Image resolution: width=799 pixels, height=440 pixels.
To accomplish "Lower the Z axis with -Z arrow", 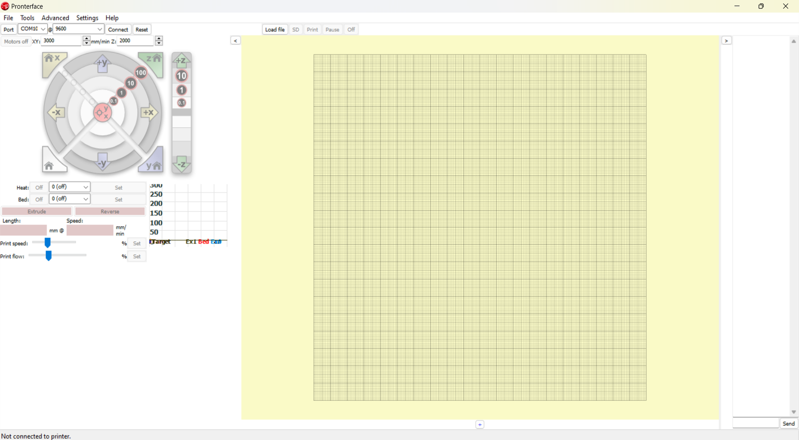I will click(x=182, y=164).
